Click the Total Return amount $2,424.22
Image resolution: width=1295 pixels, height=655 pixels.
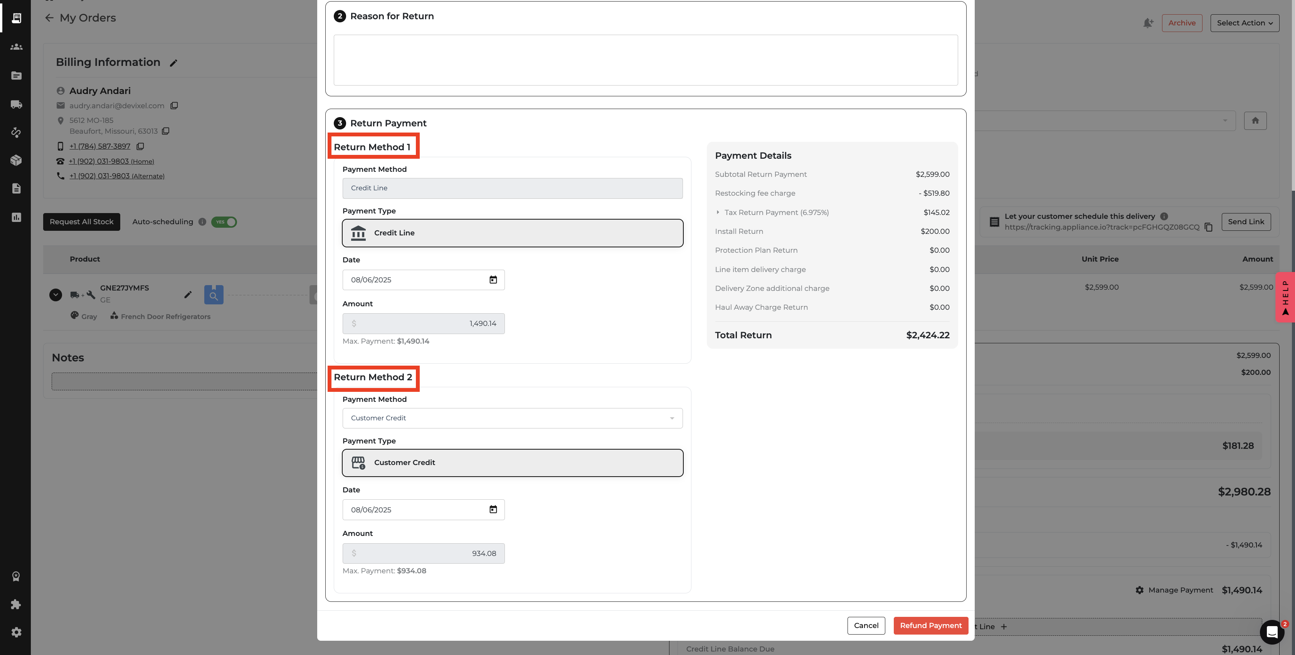pos(928,335)
